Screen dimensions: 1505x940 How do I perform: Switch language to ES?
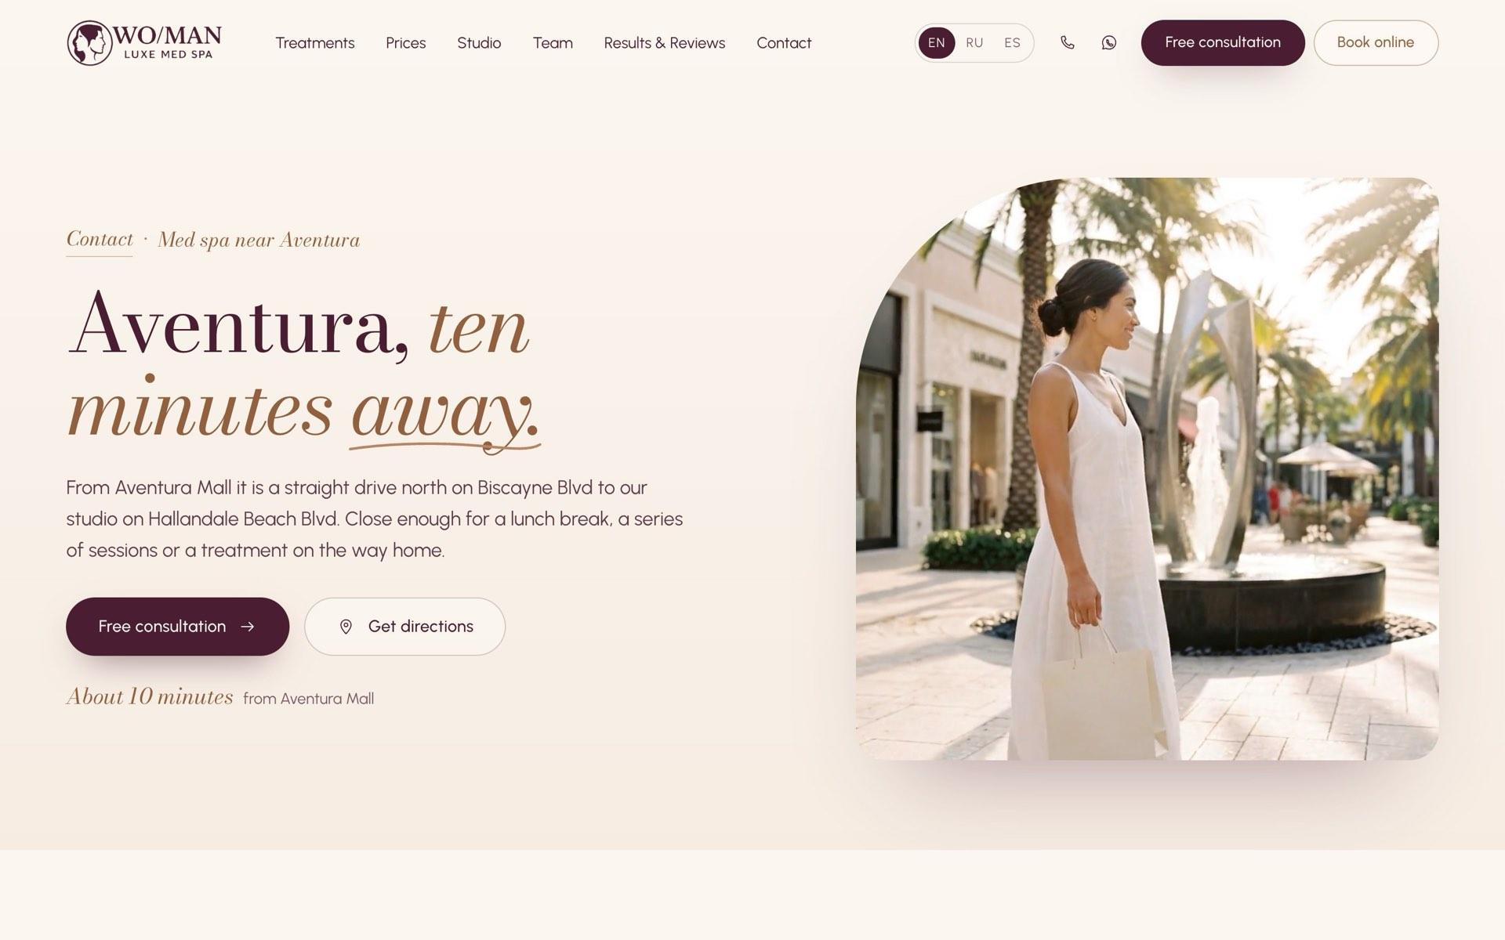pos(1012,43)
